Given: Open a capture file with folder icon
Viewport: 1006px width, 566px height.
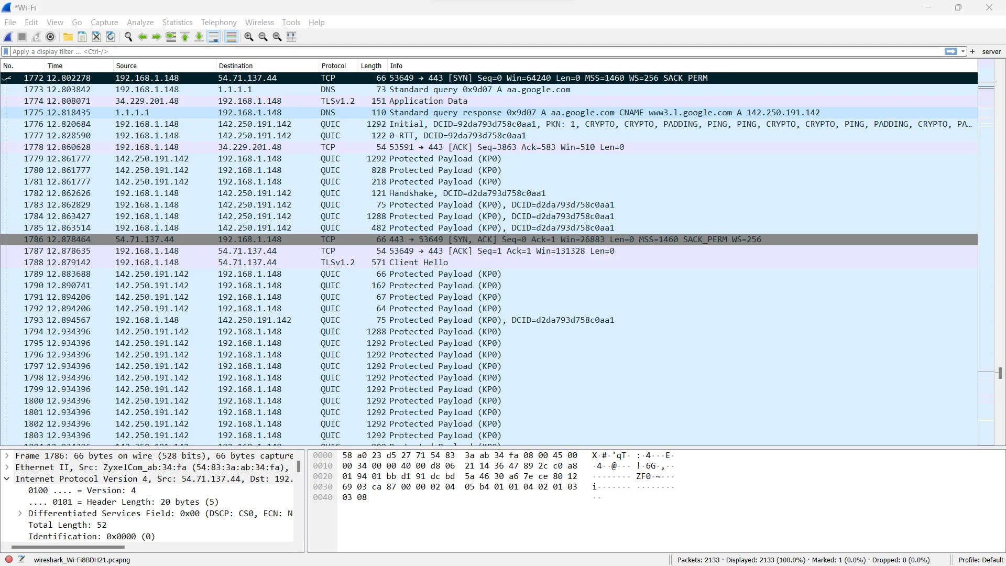Looking at the screenshot, I should tap(68, 37).
